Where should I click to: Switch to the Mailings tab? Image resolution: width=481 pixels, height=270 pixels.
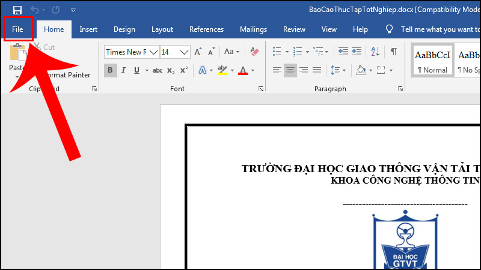(253, 29)
